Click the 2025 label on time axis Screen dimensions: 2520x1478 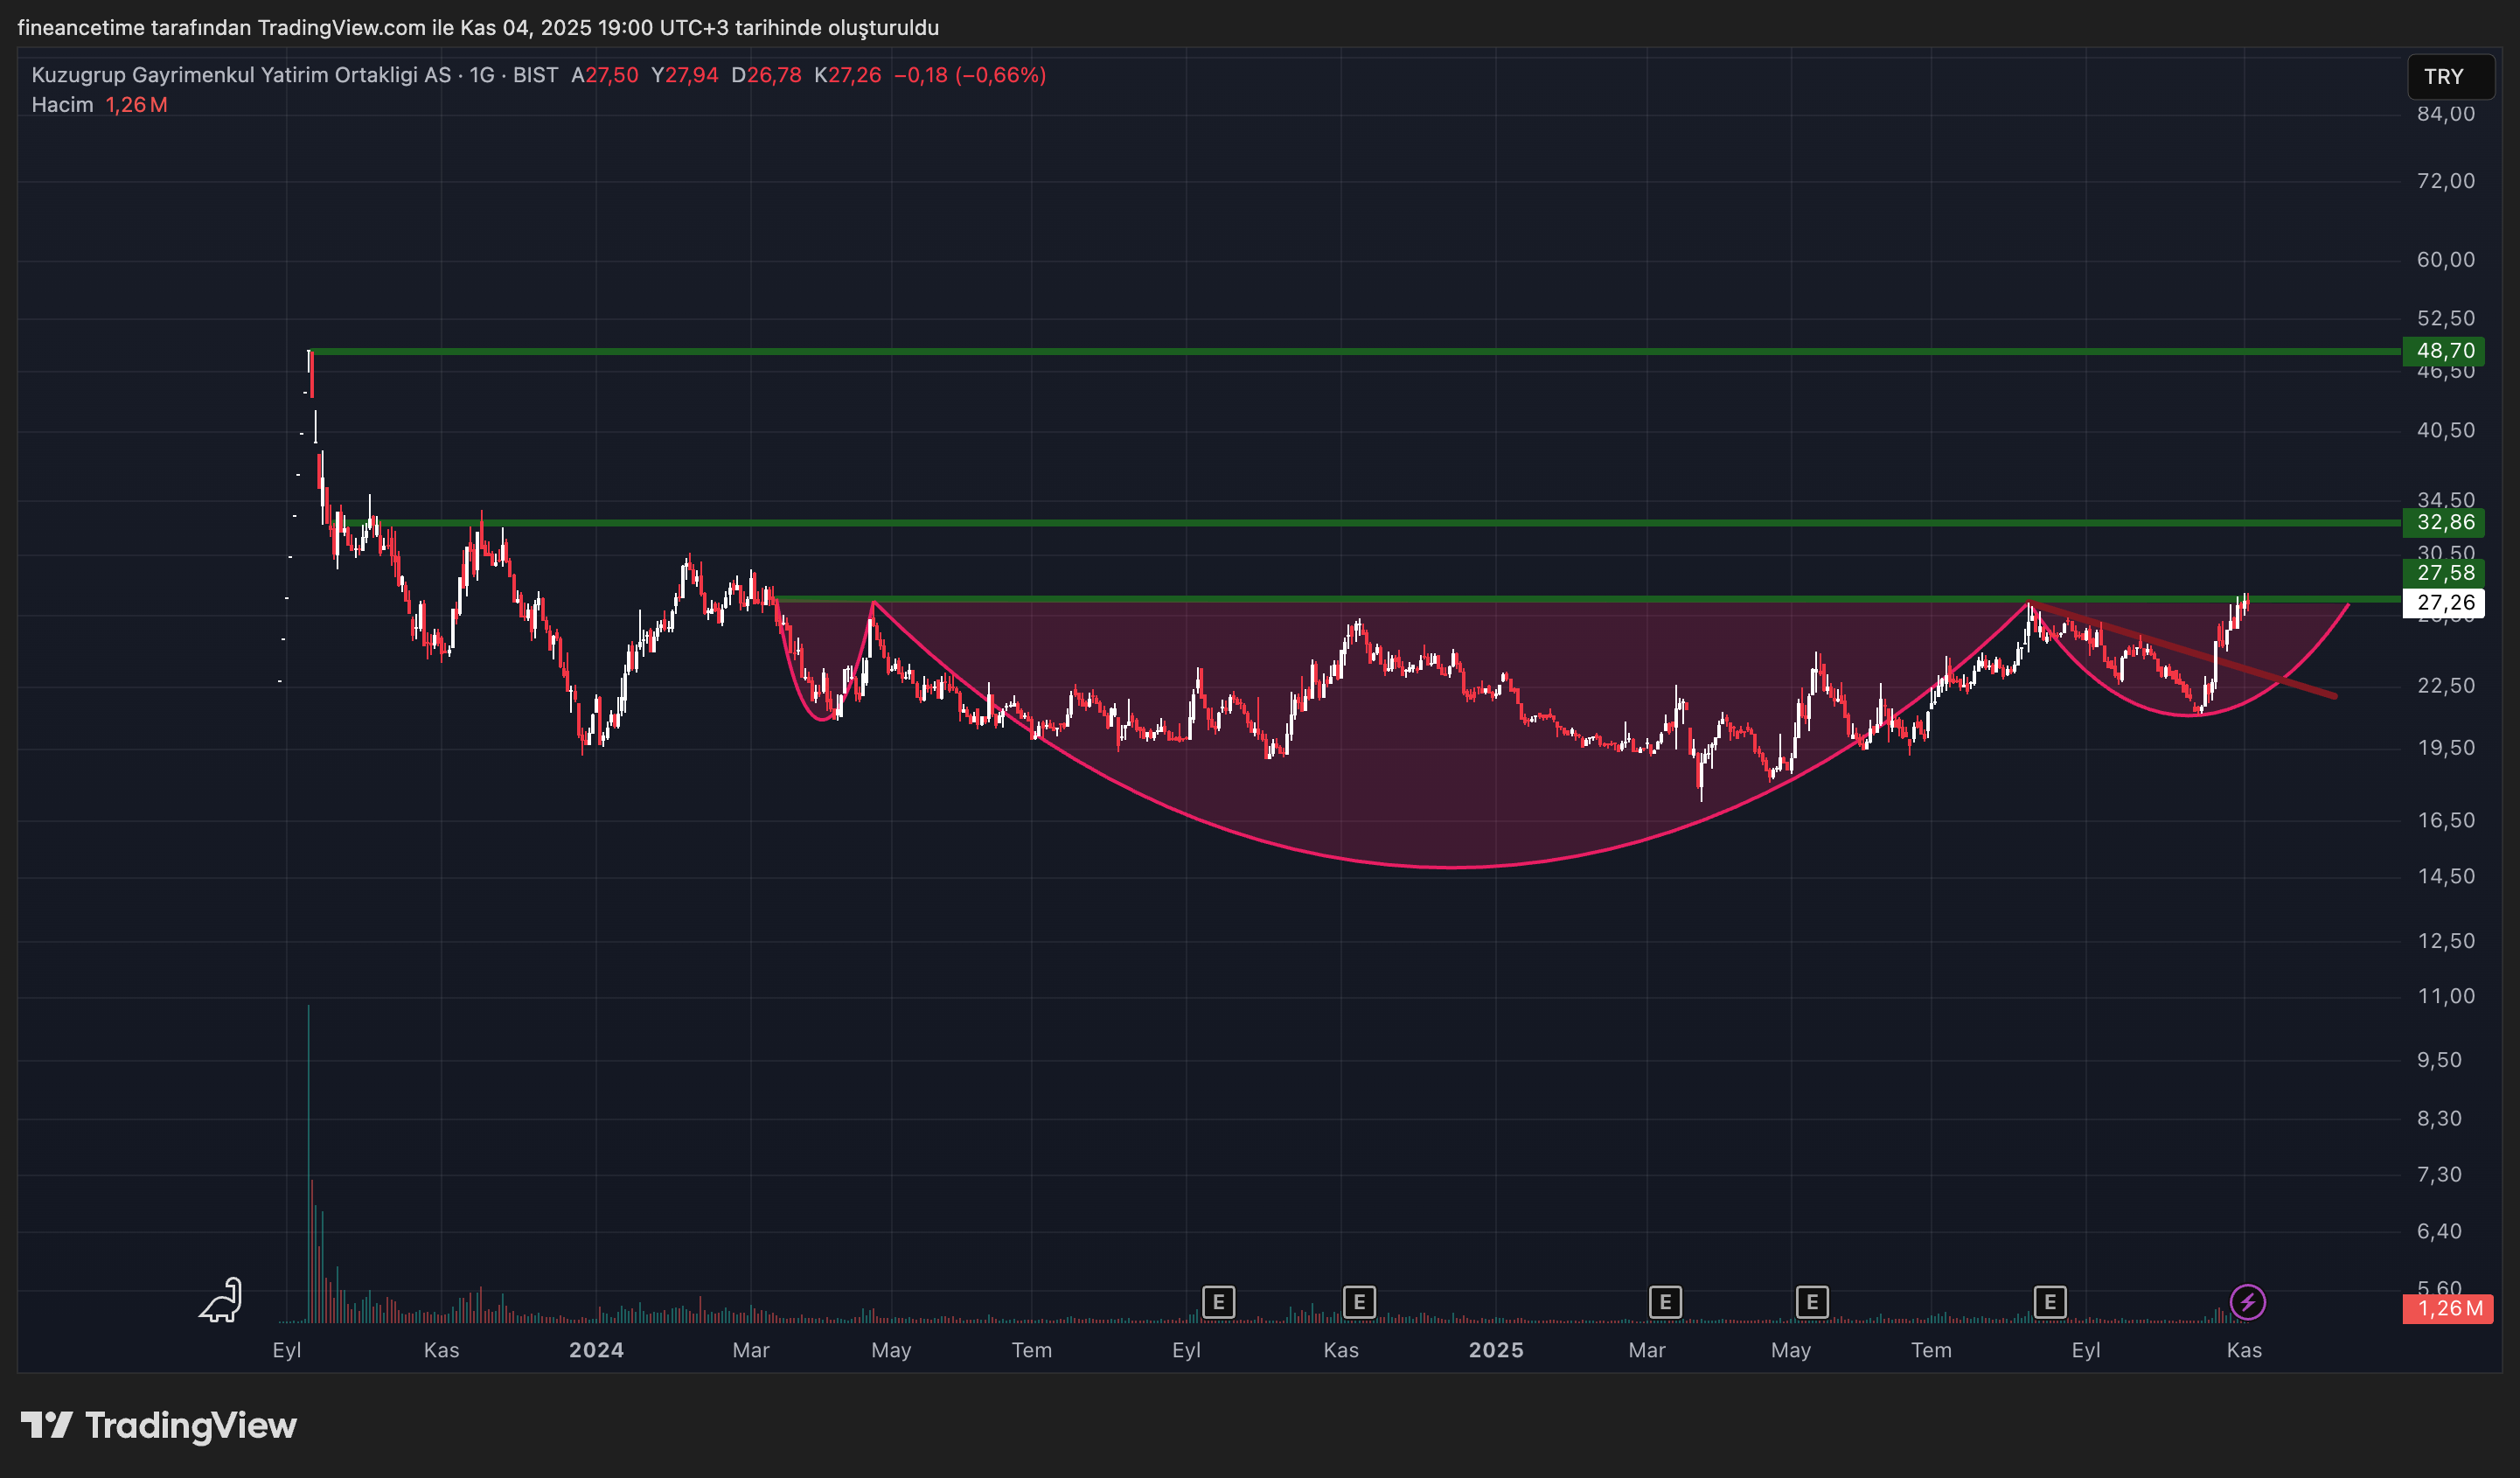1495,1350
